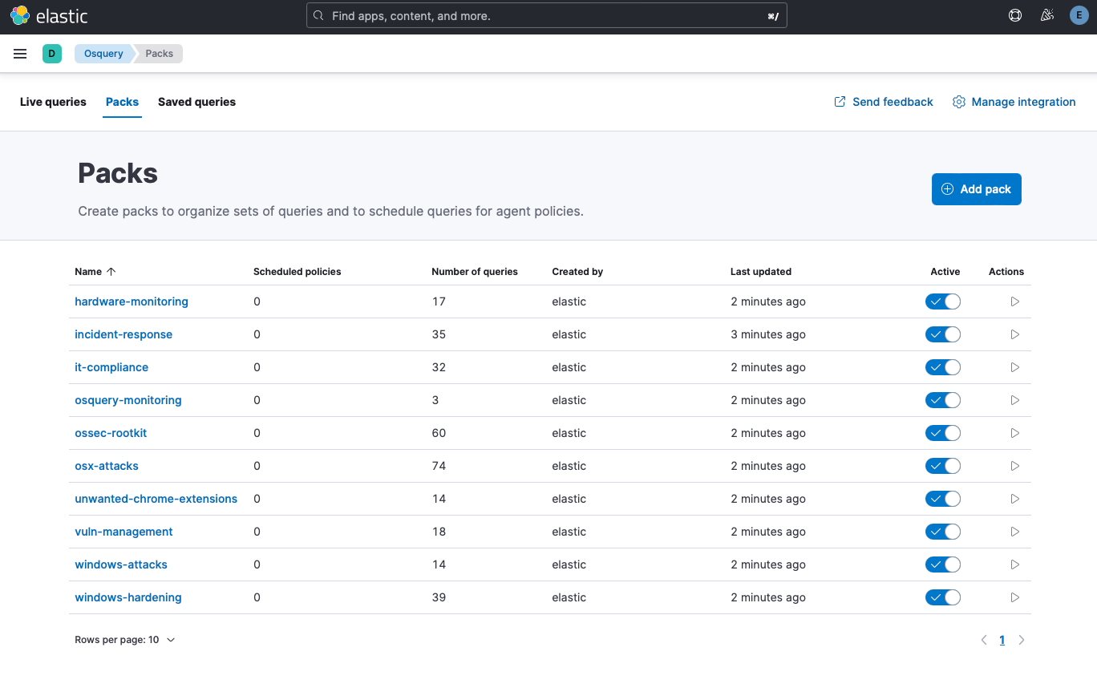The height and width of the screenshot is (700, 1097).
Task: Deactivate the vuln-management pack switch
Action: [942, 532]
